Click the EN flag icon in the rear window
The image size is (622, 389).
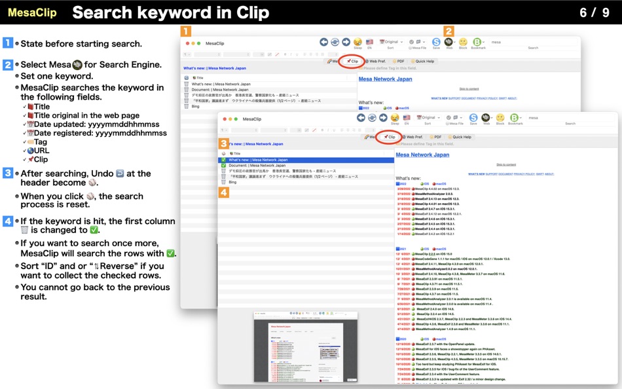pyautogui.click(x=369, y=42)
